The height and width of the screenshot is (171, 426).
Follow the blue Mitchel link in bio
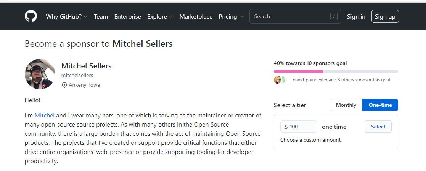click(45, 116)
